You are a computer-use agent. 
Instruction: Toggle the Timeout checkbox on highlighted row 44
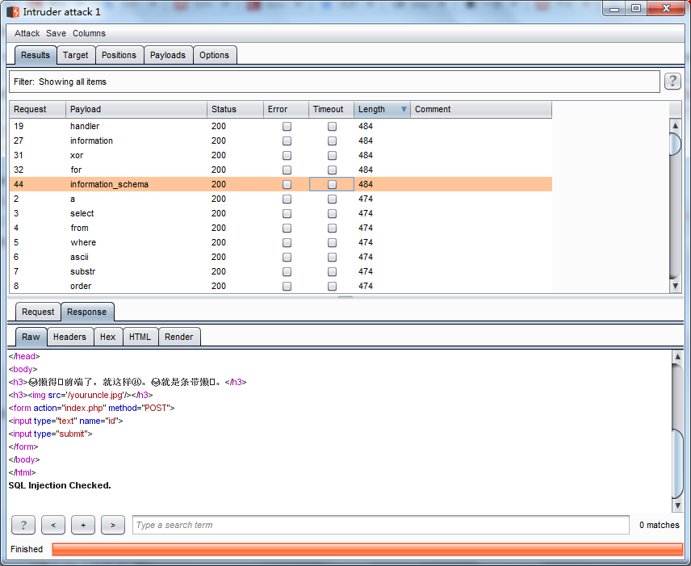(330, 184)
